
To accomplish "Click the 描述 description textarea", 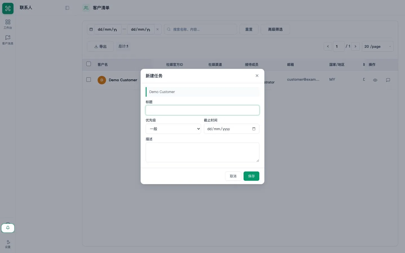I will click(x=202, y=152).
